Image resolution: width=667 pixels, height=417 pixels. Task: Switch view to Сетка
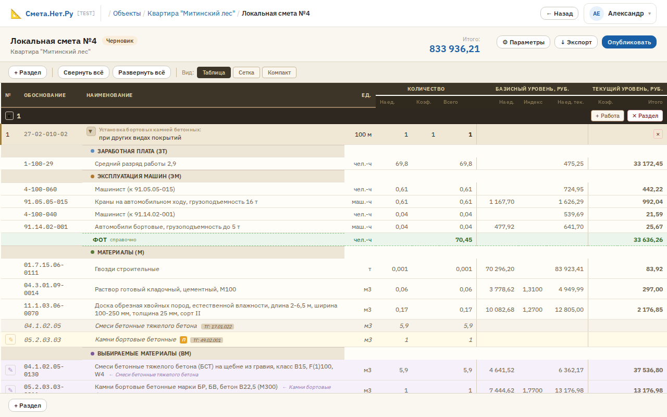(246, 72)
